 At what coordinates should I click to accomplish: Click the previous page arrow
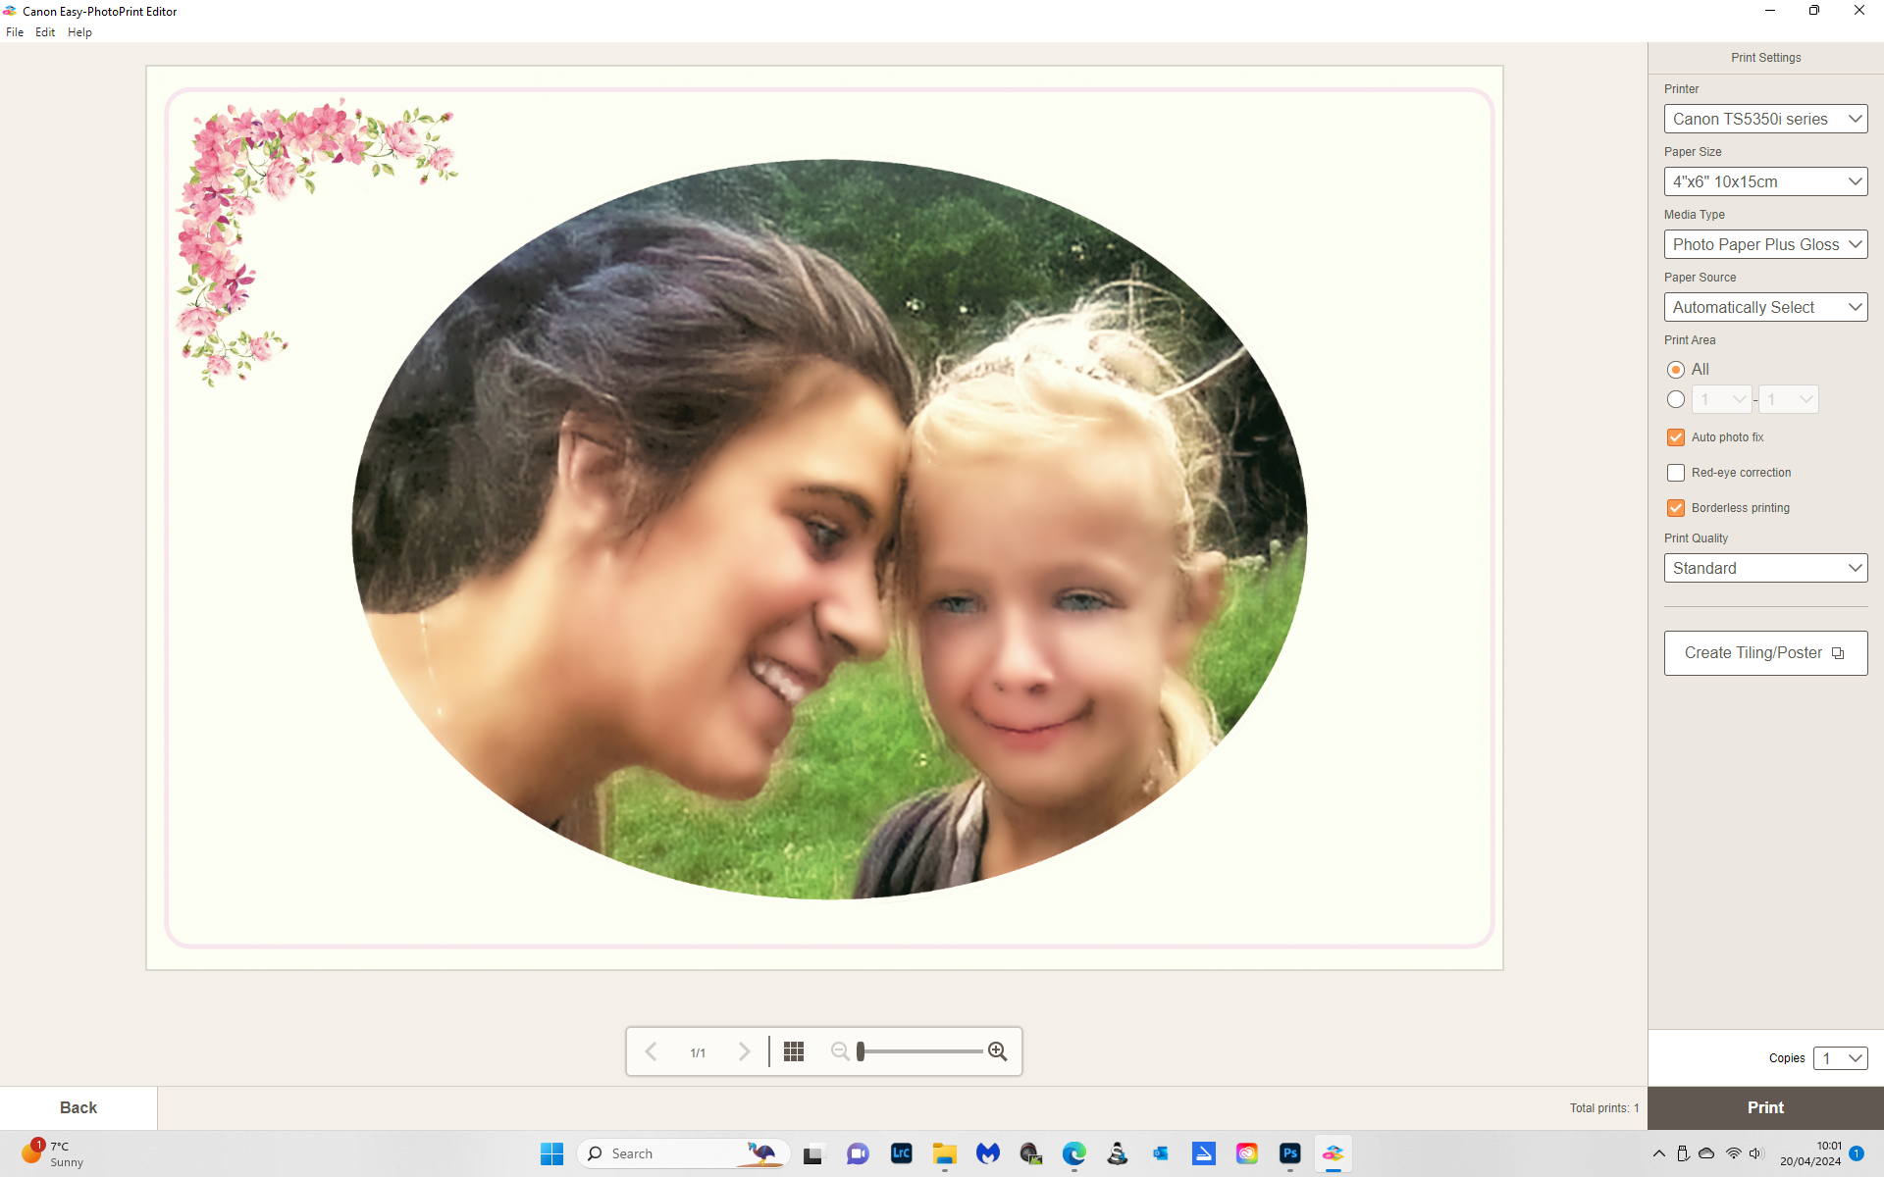(651, 1050)
